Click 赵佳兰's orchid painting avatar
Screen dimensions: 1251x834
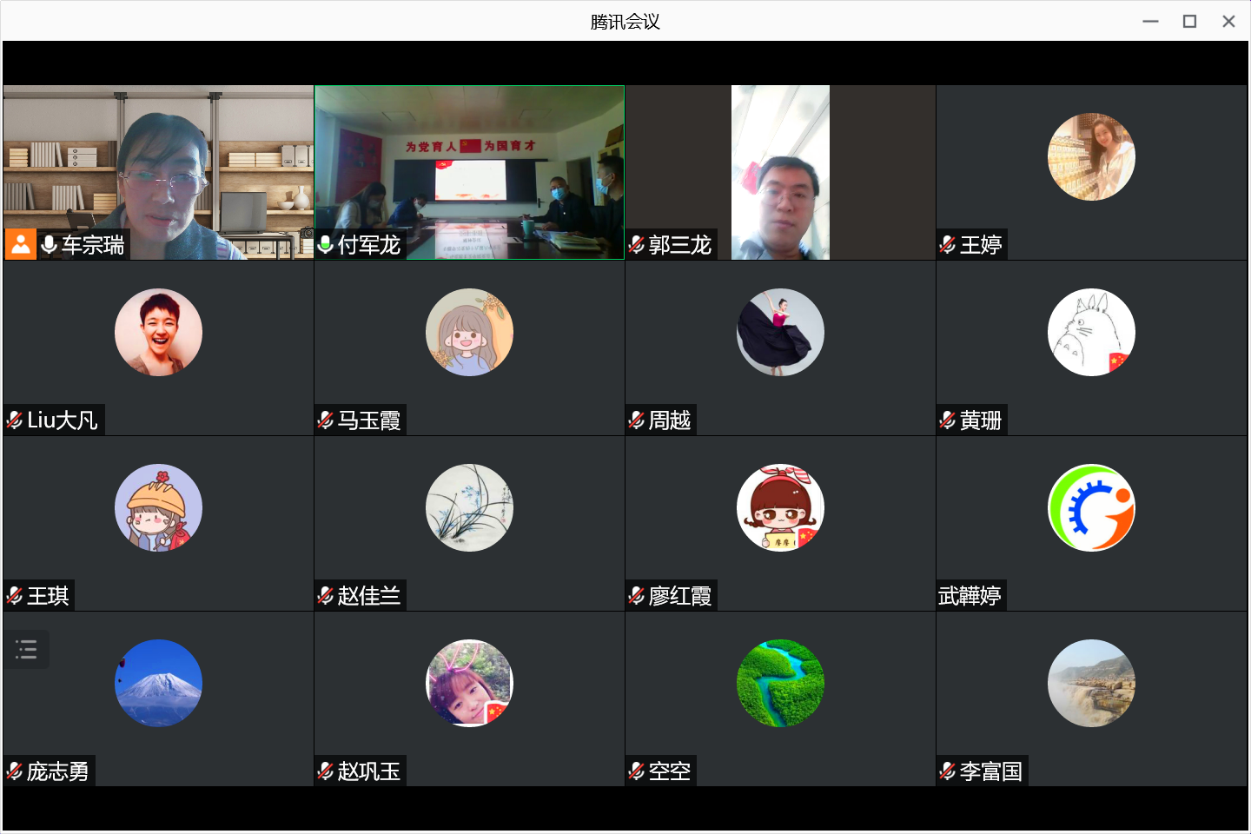(469, 508)
